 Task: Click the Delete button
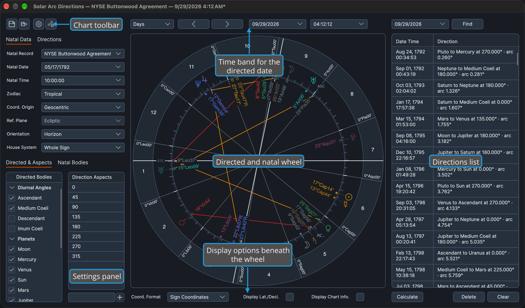[x=468, y=297]
